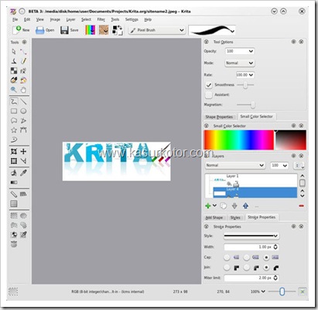Click the zoom slider in status bar
Image resolution: width=318 pixels, height=310 pixels.
[282, 291]
